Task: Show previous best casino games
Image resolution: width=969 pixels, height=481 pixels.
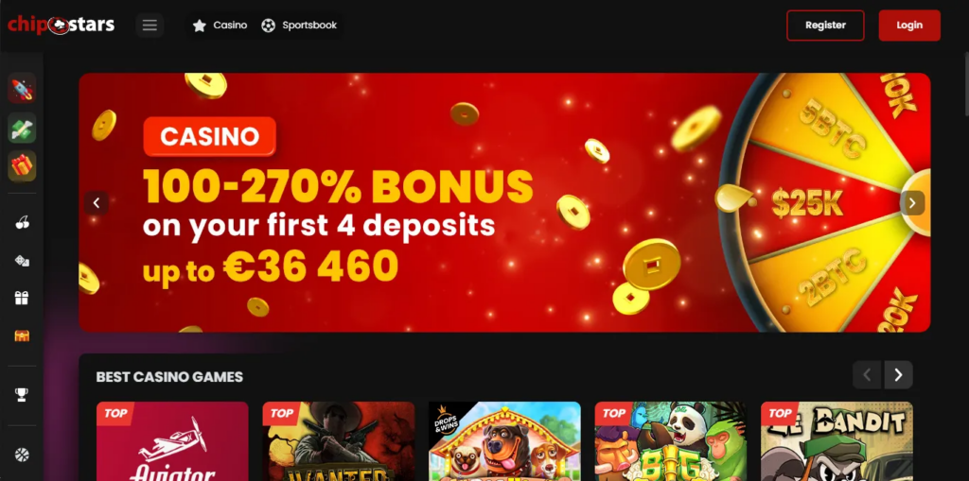Action: (x=867, y=375)
